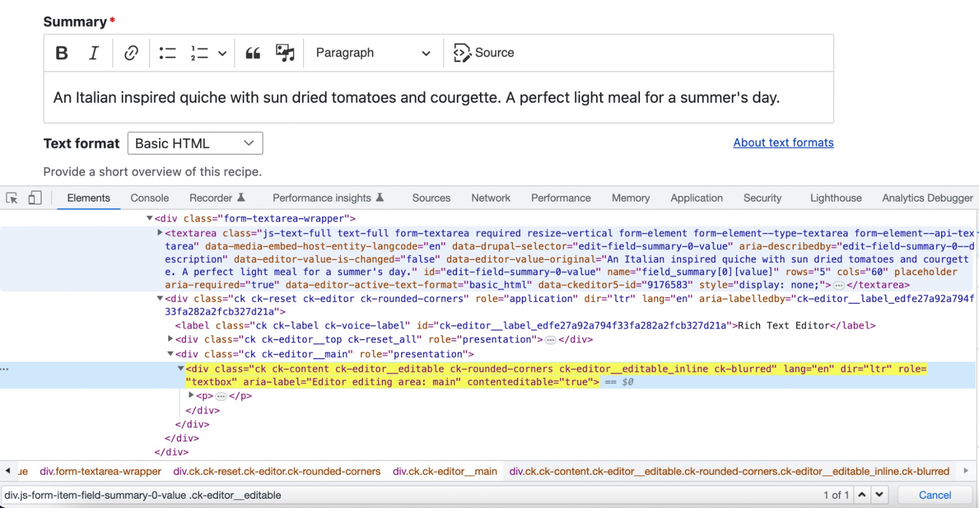Viewport: 979px width, 508px height.
Task: Expand the p element inside the editable div
Action: tap(191, 395)
